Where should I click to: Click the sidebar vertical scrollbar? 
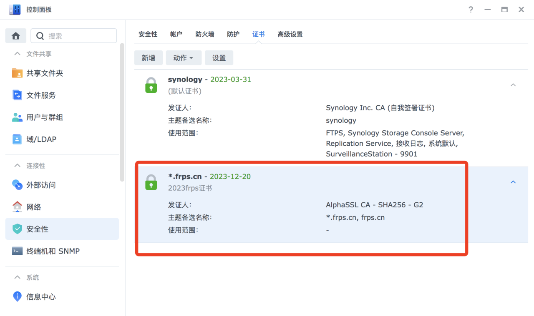[x=122, y=112]
